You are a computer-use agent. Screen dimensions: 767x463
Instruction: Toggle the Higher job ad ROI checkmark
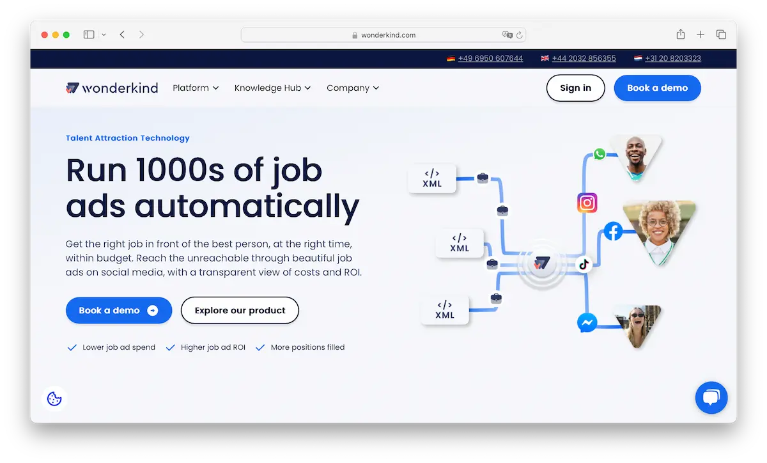(171, 347)
